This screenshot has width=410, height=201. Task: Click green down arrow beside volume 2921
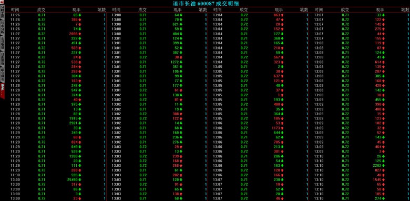80,123
